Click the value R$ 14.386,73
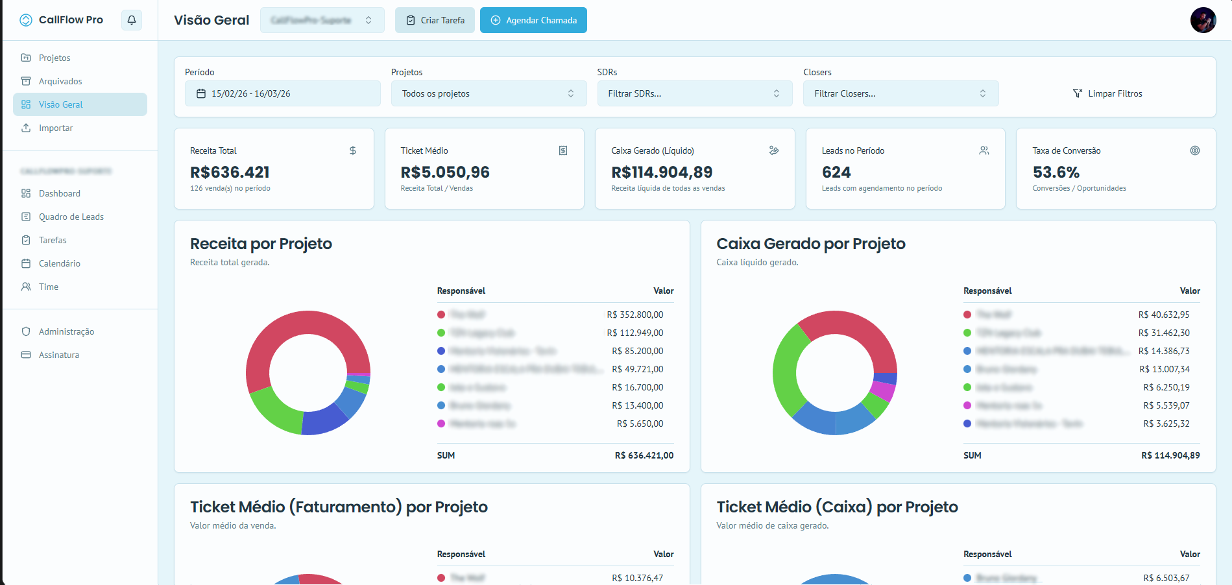 [x=1164, y=351]
